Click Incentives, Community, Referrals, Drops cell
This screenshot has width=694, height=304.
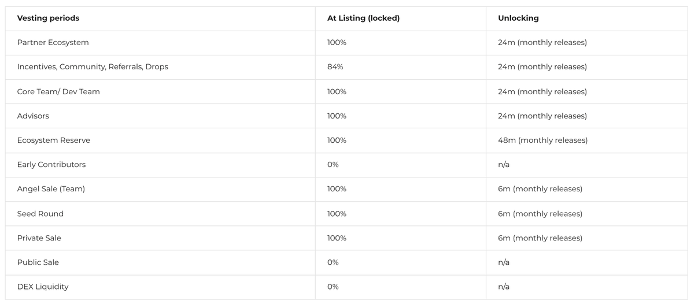93,67
